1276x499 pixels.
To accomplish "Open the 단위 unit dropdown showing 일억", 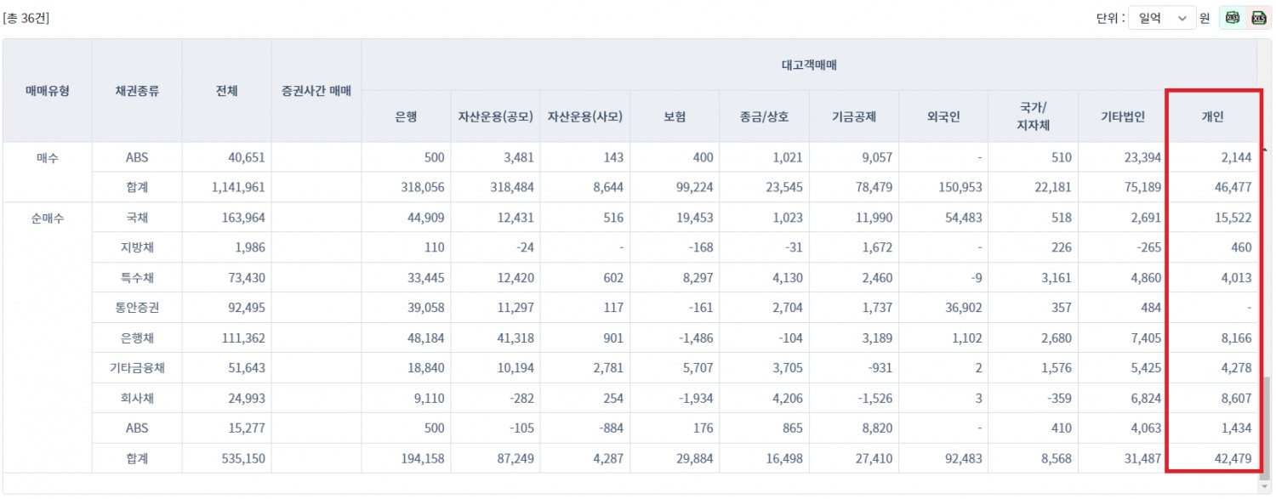I will [1162, 18].
